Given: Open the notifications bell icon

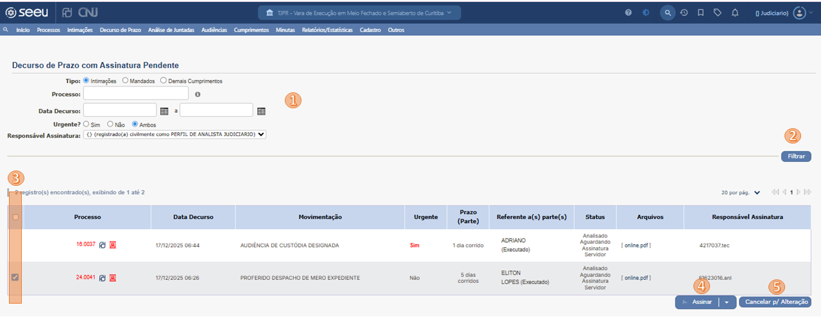Looking at the screenshot, I should point(735,13).
